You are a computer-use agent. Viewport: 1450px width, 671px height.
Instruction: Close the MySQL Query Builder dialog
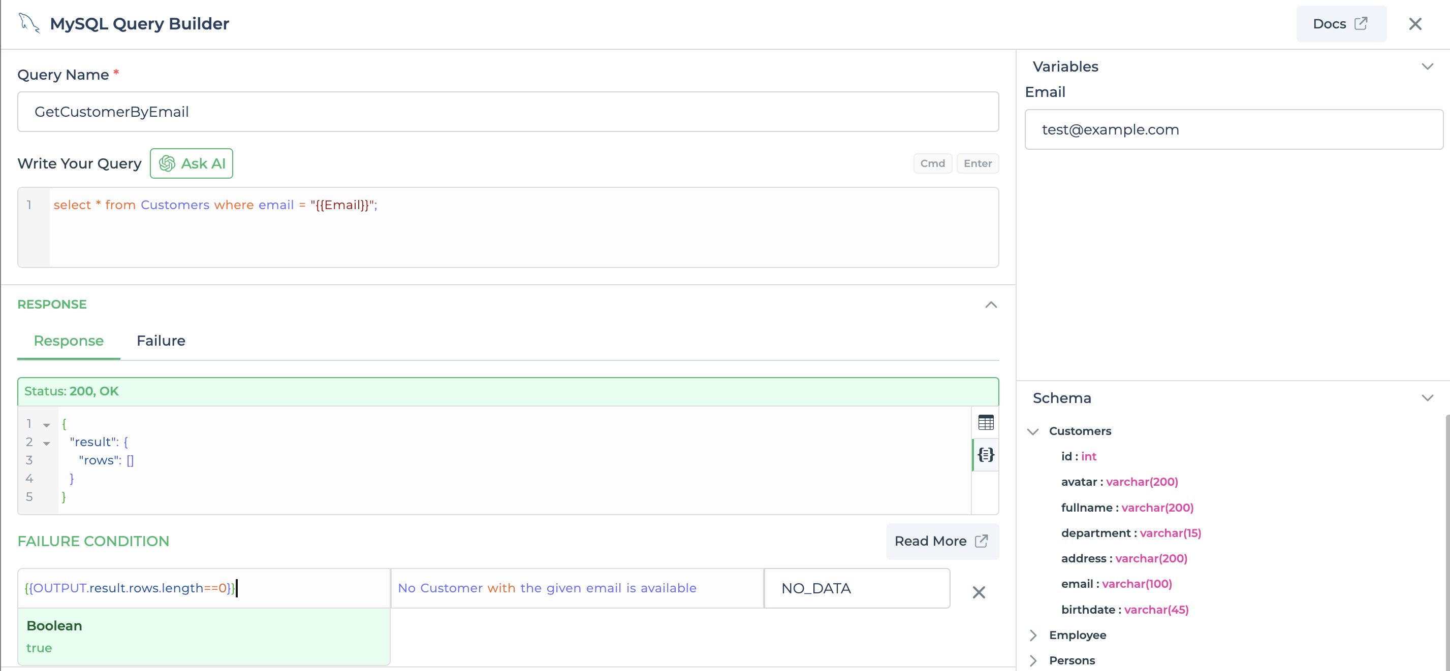(1415, 24)
